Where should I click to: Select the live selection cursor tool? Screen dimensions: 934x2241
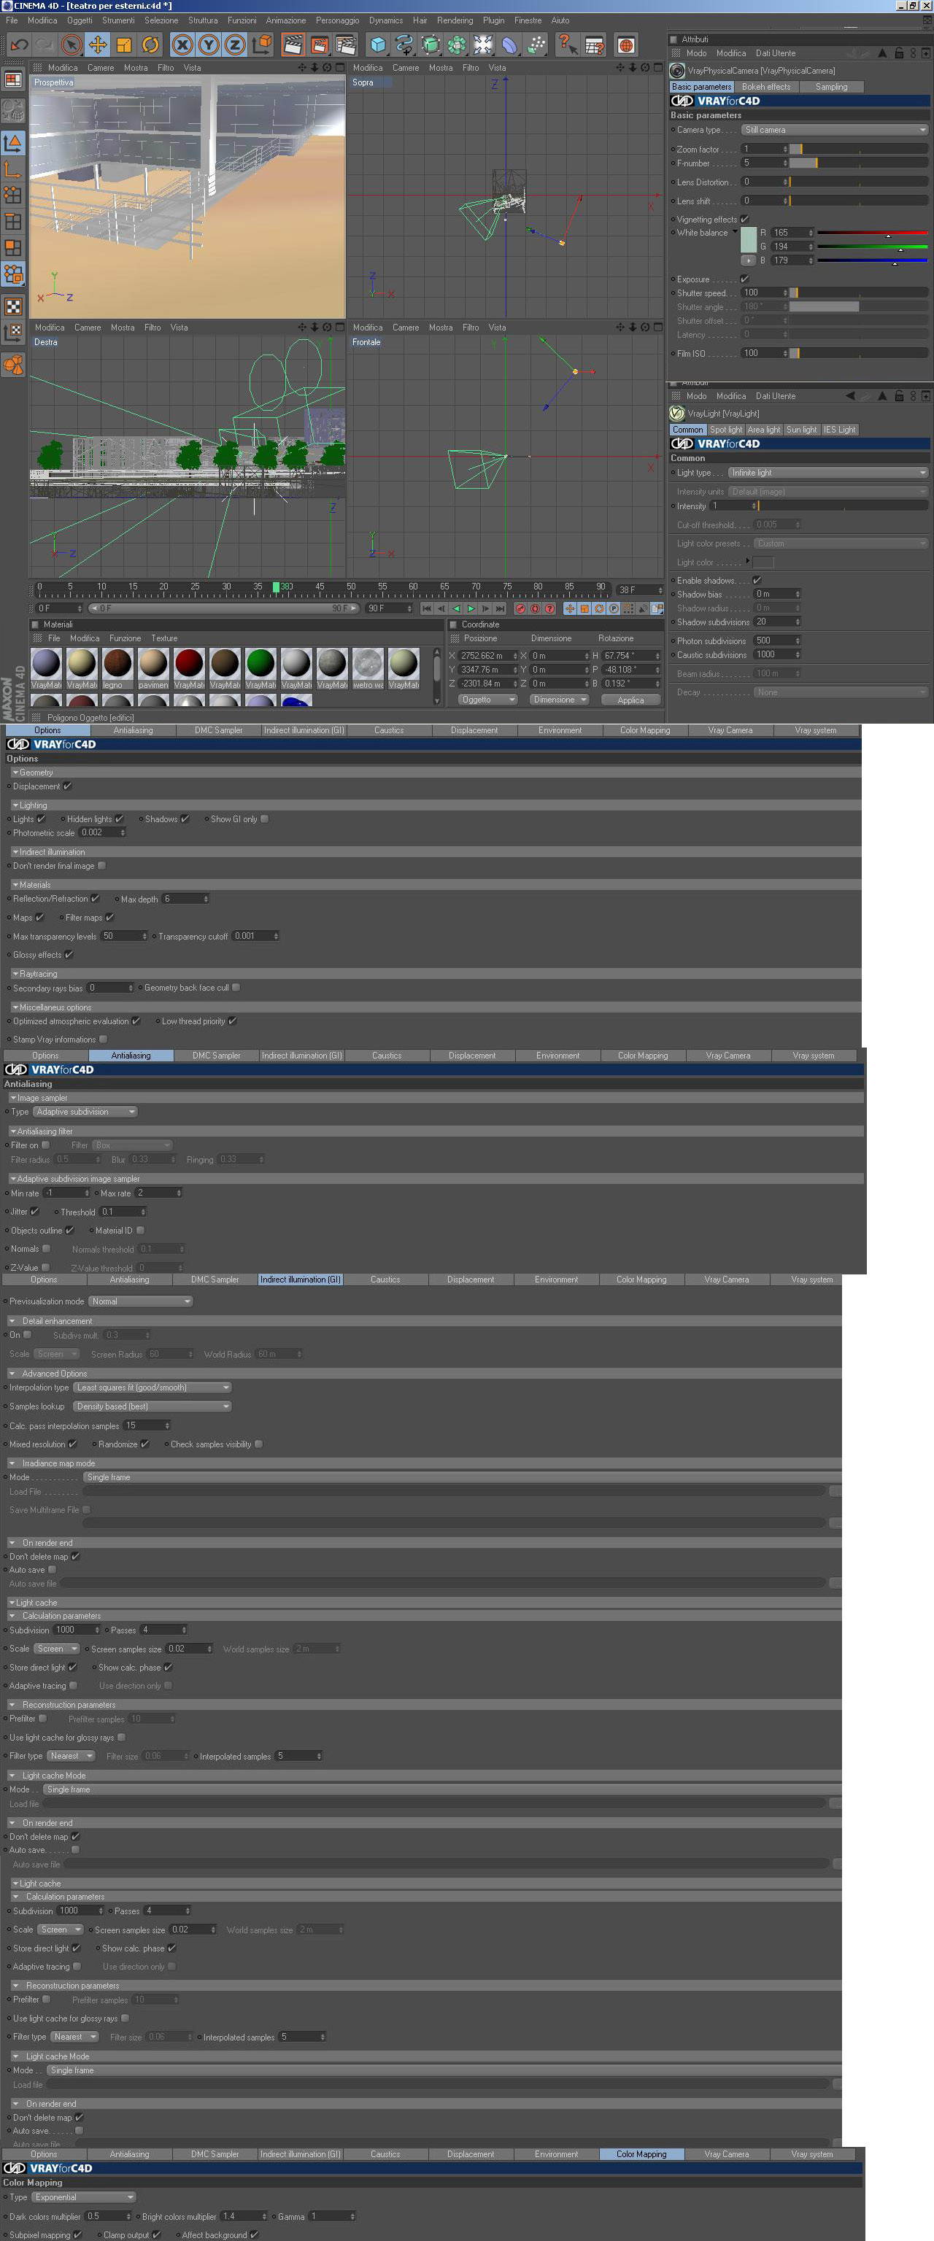(x=72, y=44)
